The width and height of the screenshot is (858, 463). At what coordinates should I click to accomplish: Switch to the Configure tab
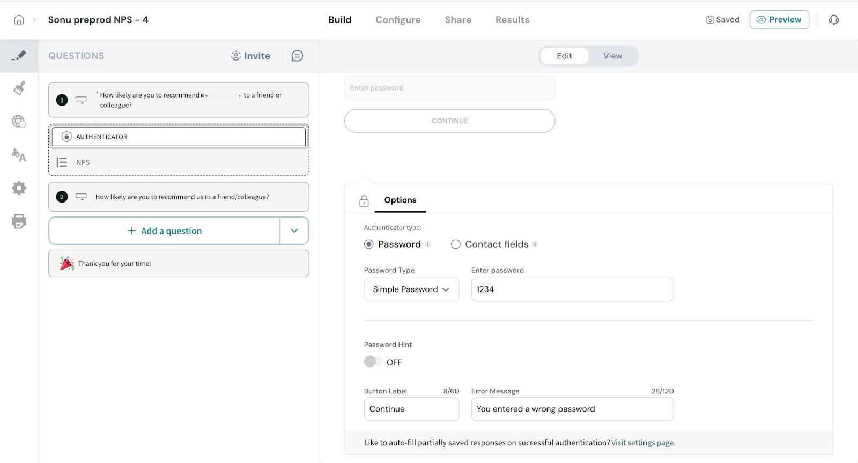398,20
